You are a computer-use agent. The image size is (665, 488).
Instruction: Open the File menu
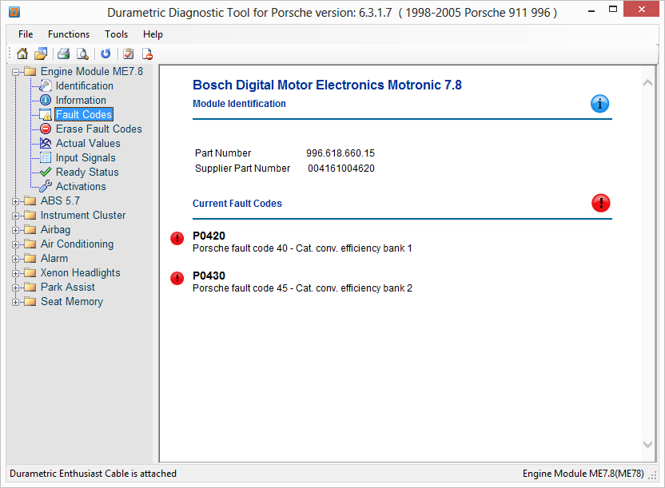[x=26, y=34]
